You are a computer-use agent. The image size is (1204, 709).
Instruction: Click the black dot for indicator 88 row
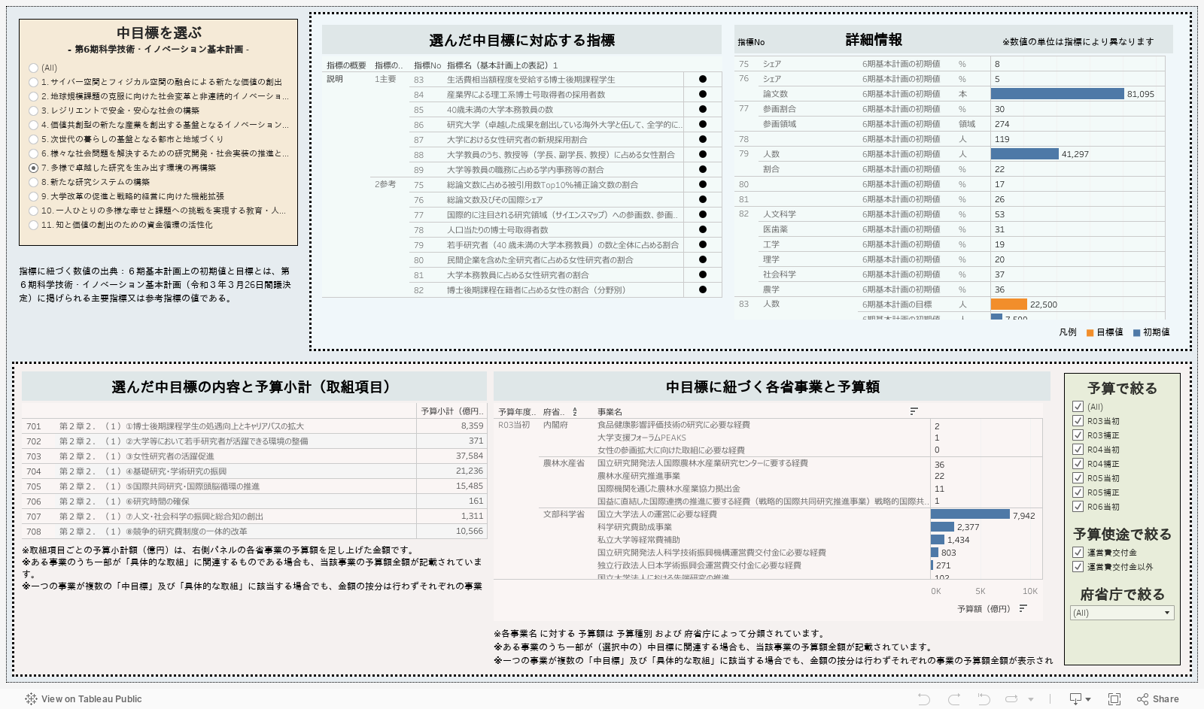click(703, 154)
